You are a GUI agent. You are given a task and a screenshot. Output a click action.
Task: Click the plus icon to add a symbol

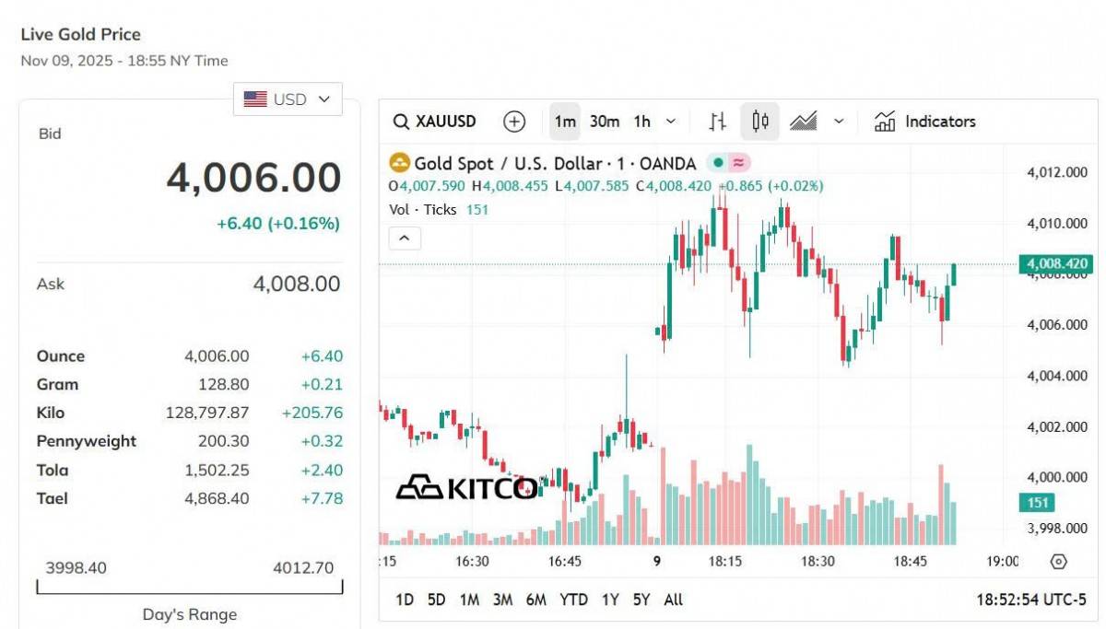pyautogui.click(x=513, y=121)
